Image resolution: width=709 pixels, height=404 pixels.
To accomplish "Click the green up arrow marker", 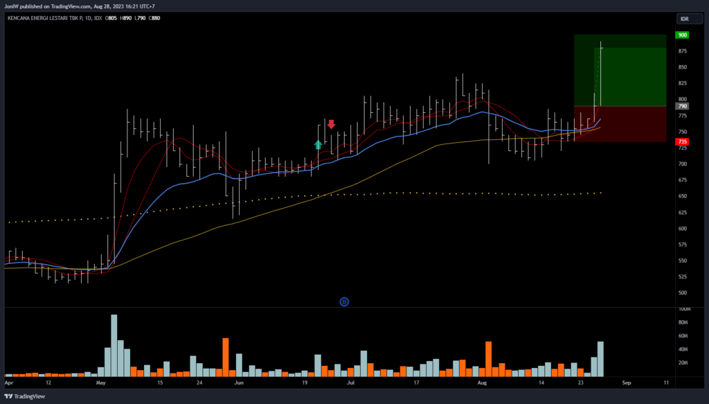I will pyautogui.click(x=318, y=144).
